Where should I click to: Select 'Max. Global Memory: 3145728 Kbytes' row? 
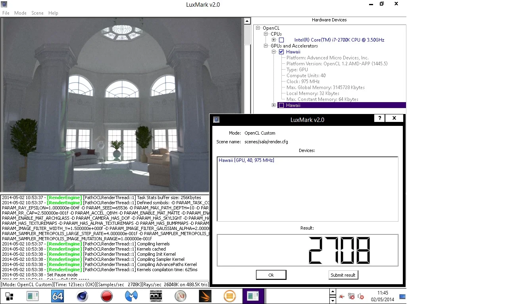[325, 87]
